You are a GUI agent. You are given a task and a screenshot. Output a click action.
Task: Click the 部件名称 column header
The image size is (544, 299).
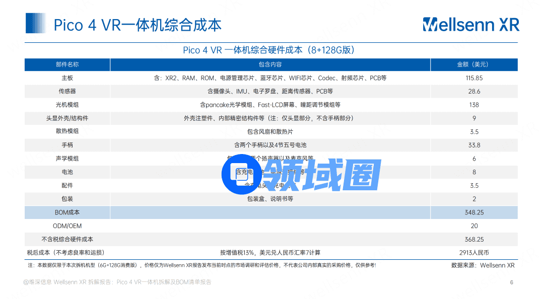click(67, 64)
